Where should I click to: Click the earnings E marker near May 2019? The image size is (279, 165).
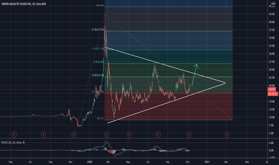(14, 134)
